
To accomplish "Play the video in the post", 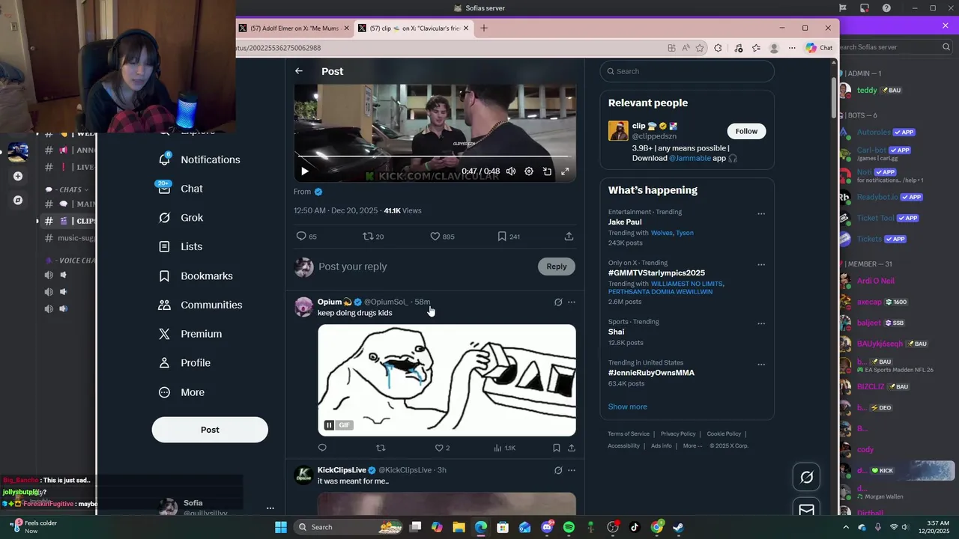I will coord(304,171).
